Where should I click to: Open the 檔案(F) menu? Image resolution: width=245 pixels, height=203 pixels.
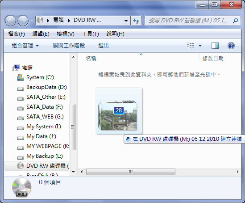17,34
